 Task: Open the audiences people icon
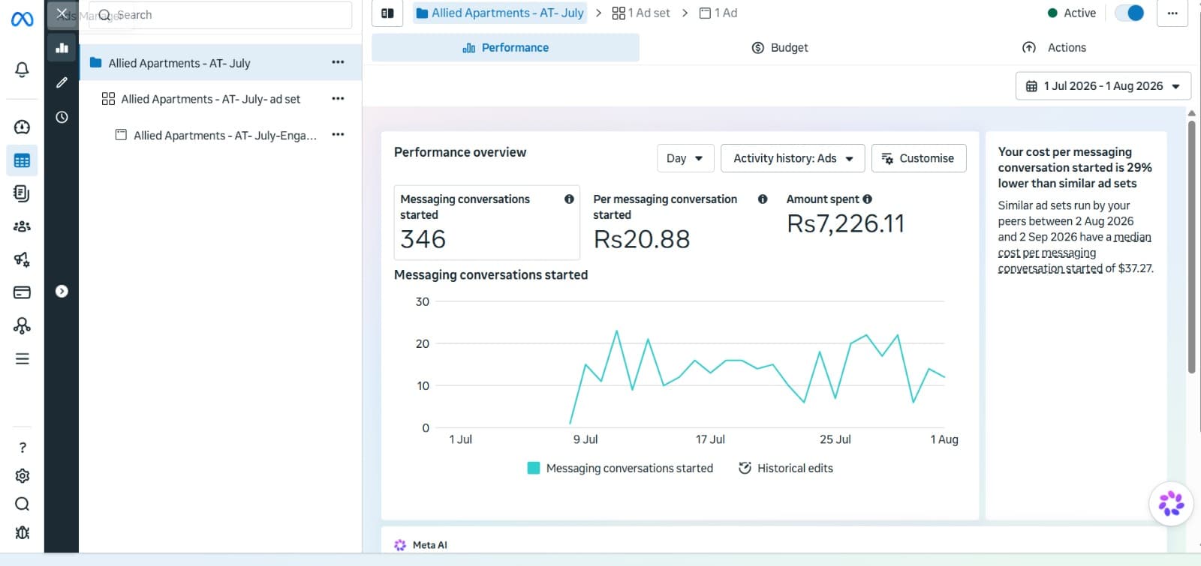coord(22,226)
